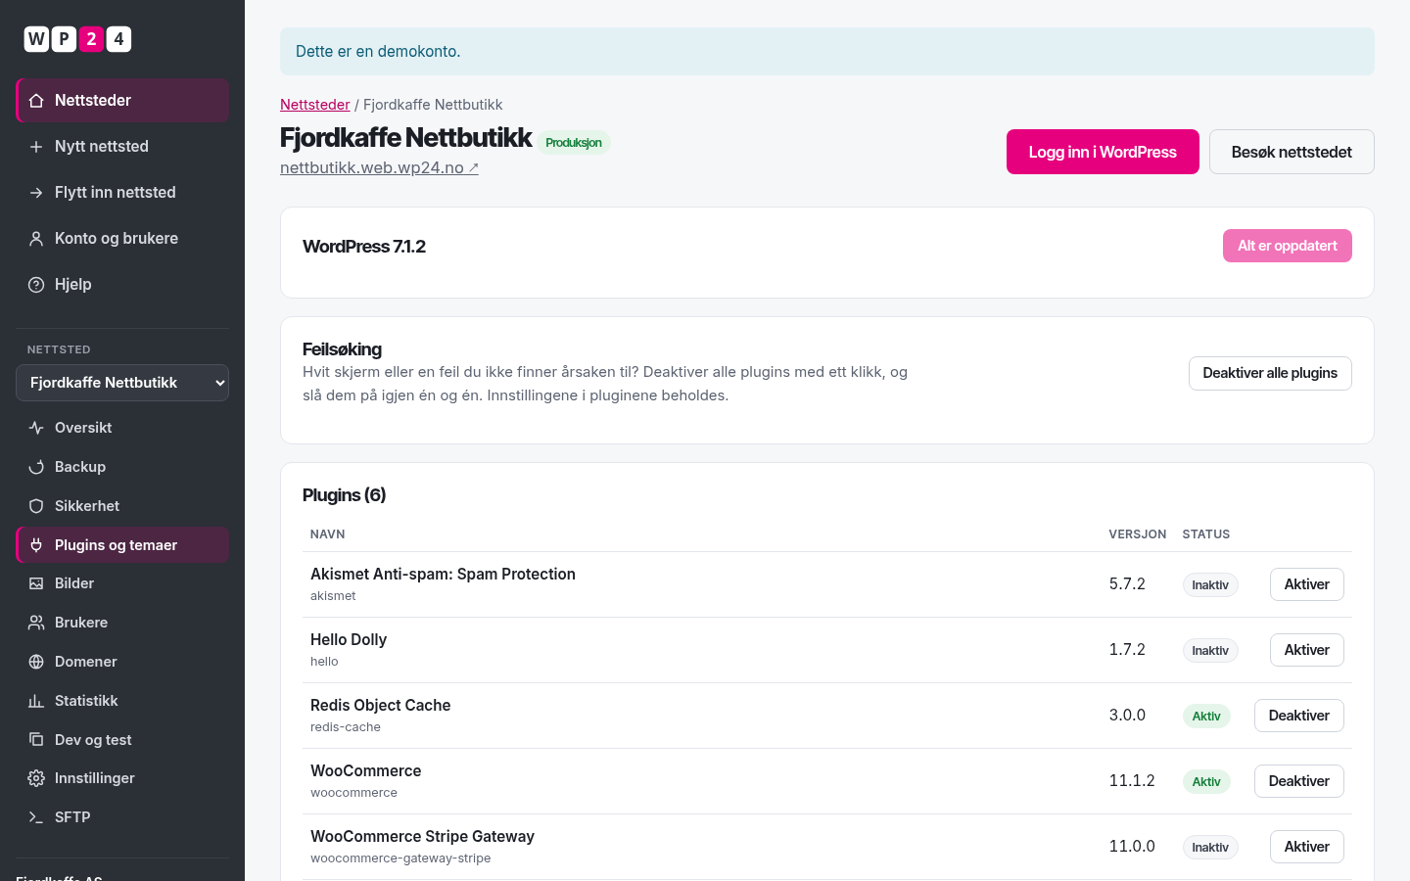Click the bar chart icon beside Statistikk
Viewport: 1410px width, 881px height.
tap(36, 701)
